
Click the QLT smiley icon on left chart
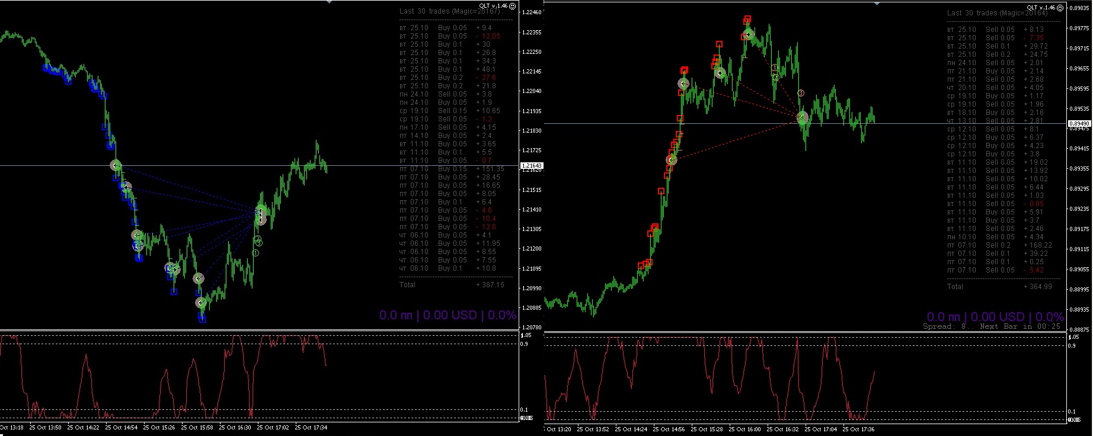(x=513, y=6)
